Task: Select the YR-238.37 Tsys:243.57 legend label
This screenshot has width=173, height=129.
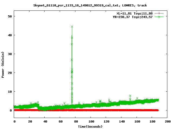Action: click(132, 17)
